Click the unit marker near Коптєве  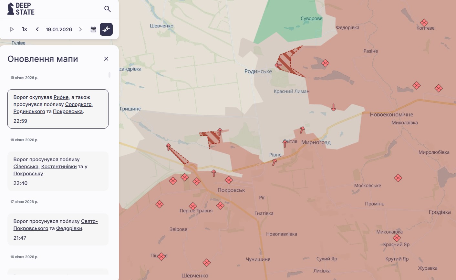pos(424,23)
